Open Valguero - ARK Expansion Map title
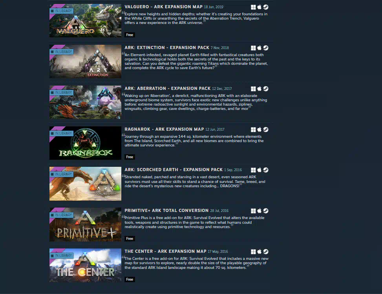Image resolution: width=382 pixels, height=294 pixels. (163, 7)
